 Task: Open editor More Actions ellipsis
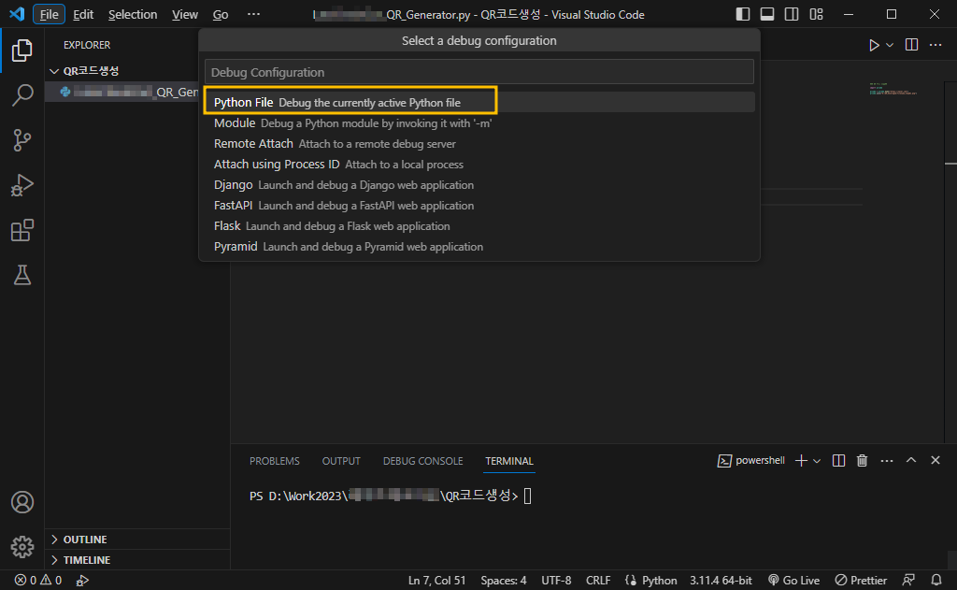click(935, 45)
